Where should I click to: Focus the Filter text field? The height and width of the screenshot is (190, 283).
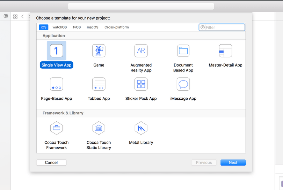coord(222,28)
